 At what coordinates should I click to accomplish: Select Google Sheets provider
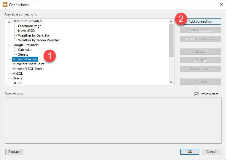click(x=23, y=55)
